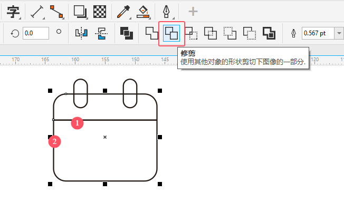Viewport: 344px width, 212px height.
Task: Mirror the selection vertically
Action: (x=101, y=33)
